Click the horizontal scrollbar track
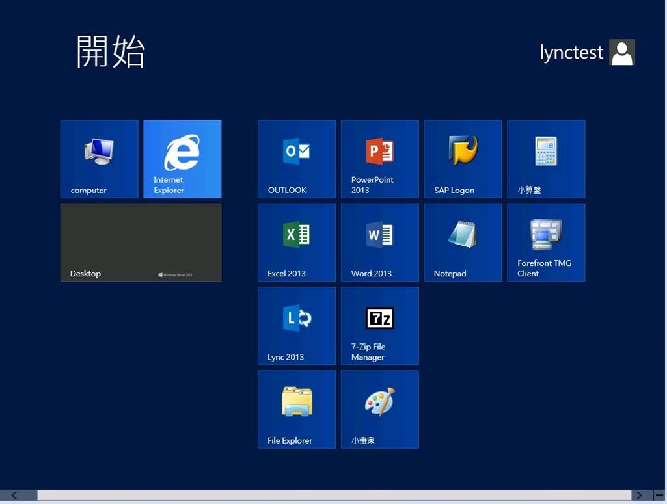Image resolution: width=667 pixels, height=504 pixels. coord(334,495)
